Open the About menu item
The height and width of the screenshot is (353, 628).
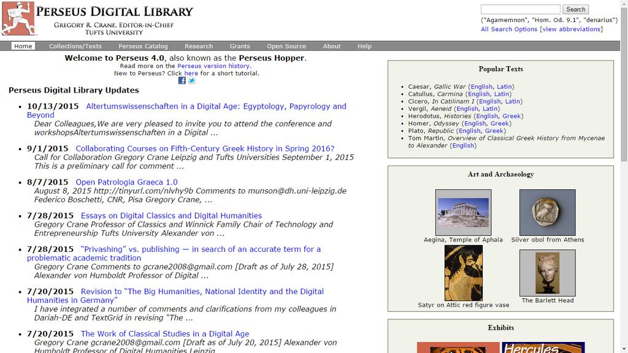click(x=332, y=46)
